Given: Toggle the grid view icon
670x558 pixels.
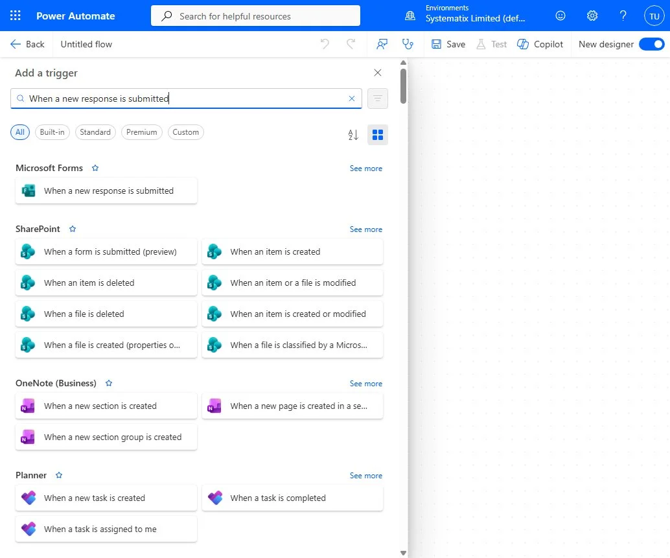Looking at the screenshot, I should [x=377, y=135].
